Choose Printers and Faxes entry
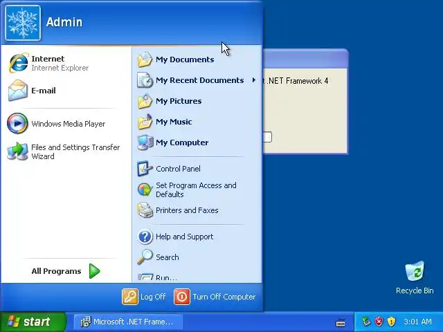 (x=197, y=210)
